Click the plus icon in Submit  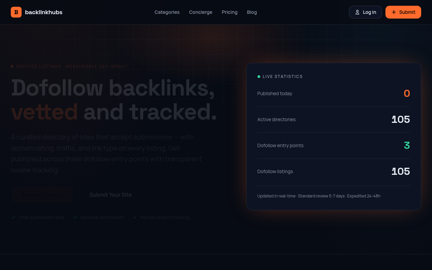[394, 12]
